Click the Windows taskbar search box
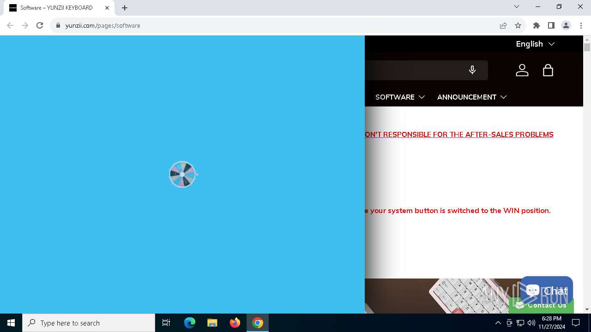This screenshot has height=332, width=591. pyautogui.click(x=89, y=323)
